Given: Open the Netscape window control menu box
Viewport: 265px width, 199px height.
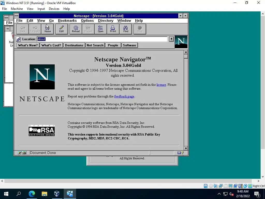Looking at the screenshot, I should pos(16,16).
